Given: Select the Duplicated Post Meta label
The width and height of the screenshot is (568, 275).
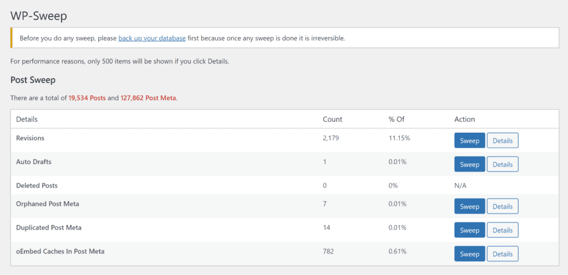Looking at the screenshot, I should pyautogui.click(x=49, y=227).
